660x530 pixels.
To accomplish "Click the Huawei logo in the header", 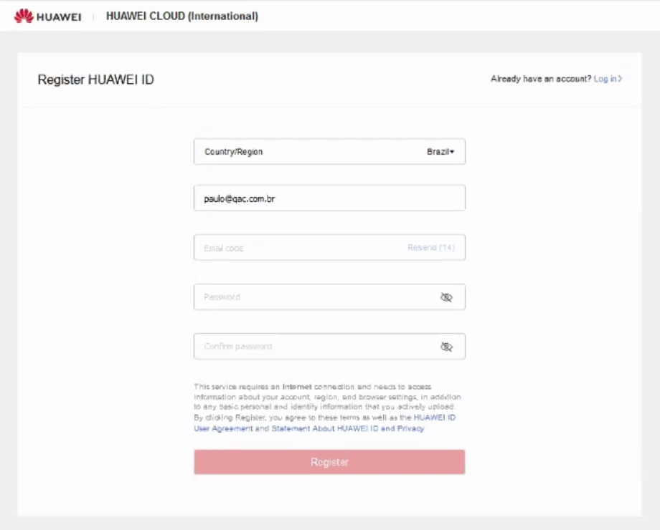I will [x=44, y=16].
